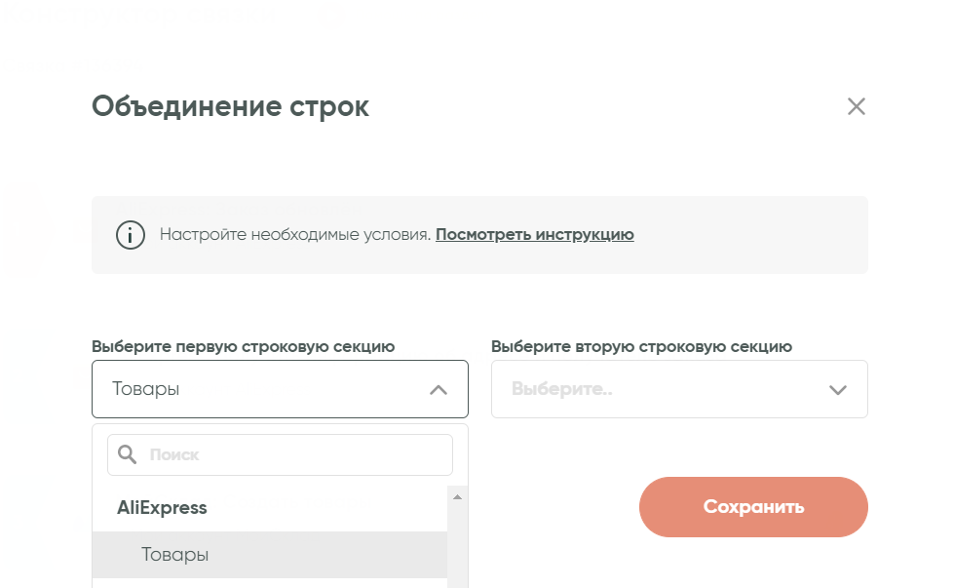Click the magnifier search icon
Image resolution: width=954 pixels, height=588 pixels.
coord(127,454)
